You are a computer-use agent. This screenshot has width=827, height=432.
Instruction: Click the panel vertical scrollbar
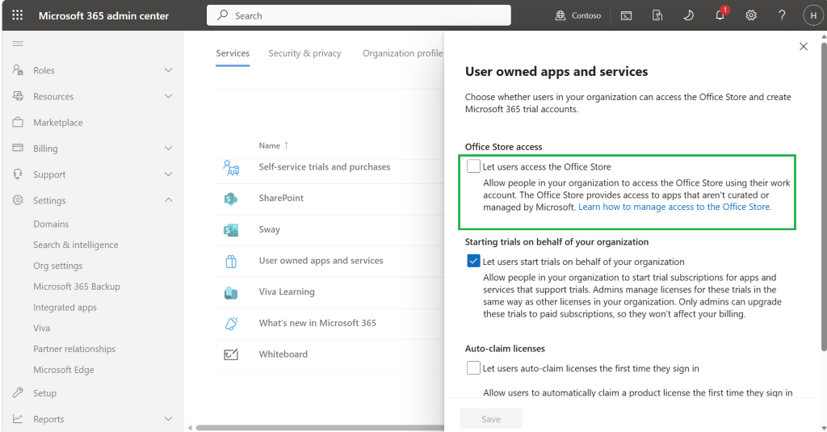pyautogui.click(x=824, y=195)
